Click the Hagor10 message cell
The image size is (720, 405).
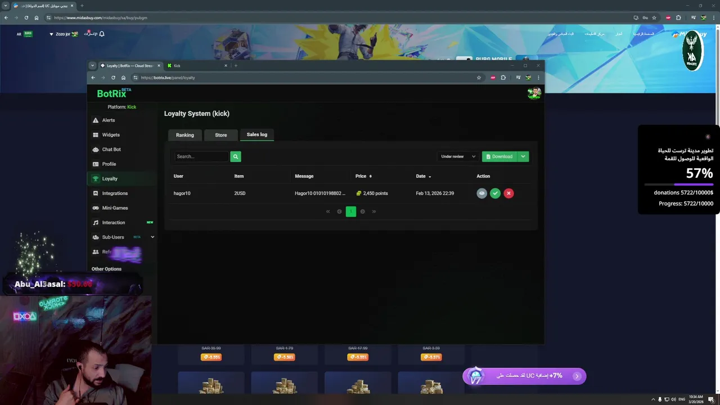(x=320, y=193)
